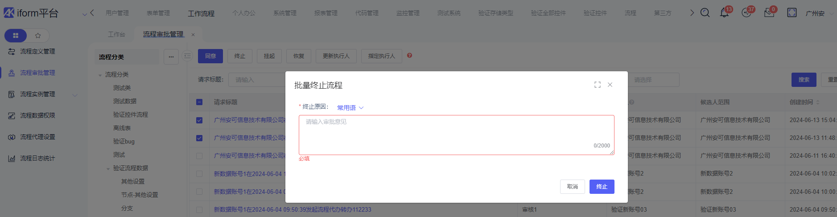This screenshot has width=837, height=217.
Task: Click the search magnifier icon in header
Action: (705, 13)
